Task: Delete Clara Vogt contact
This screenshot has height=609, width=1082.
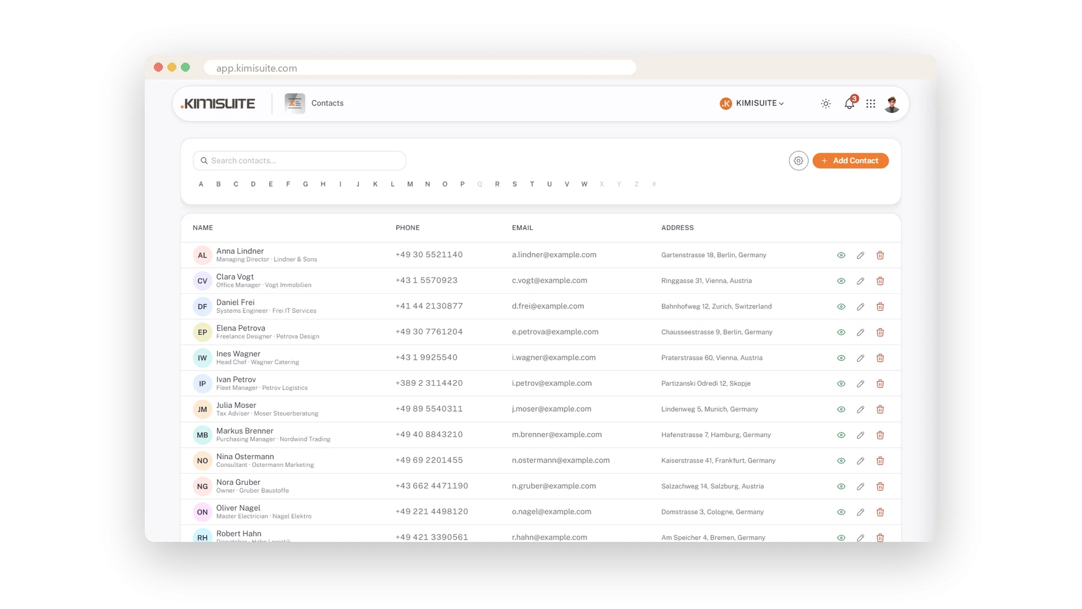Action: [x=880, y=281]
